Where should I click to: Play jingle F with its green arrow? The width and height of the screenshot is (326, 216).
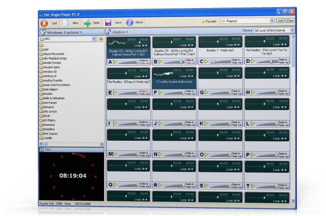pos(160,92)
